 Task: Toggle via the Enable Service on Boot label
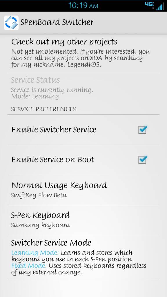[53, 160]
